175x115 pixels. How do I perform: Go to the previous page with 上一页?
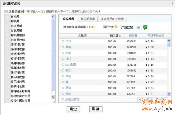click(145, 99)
